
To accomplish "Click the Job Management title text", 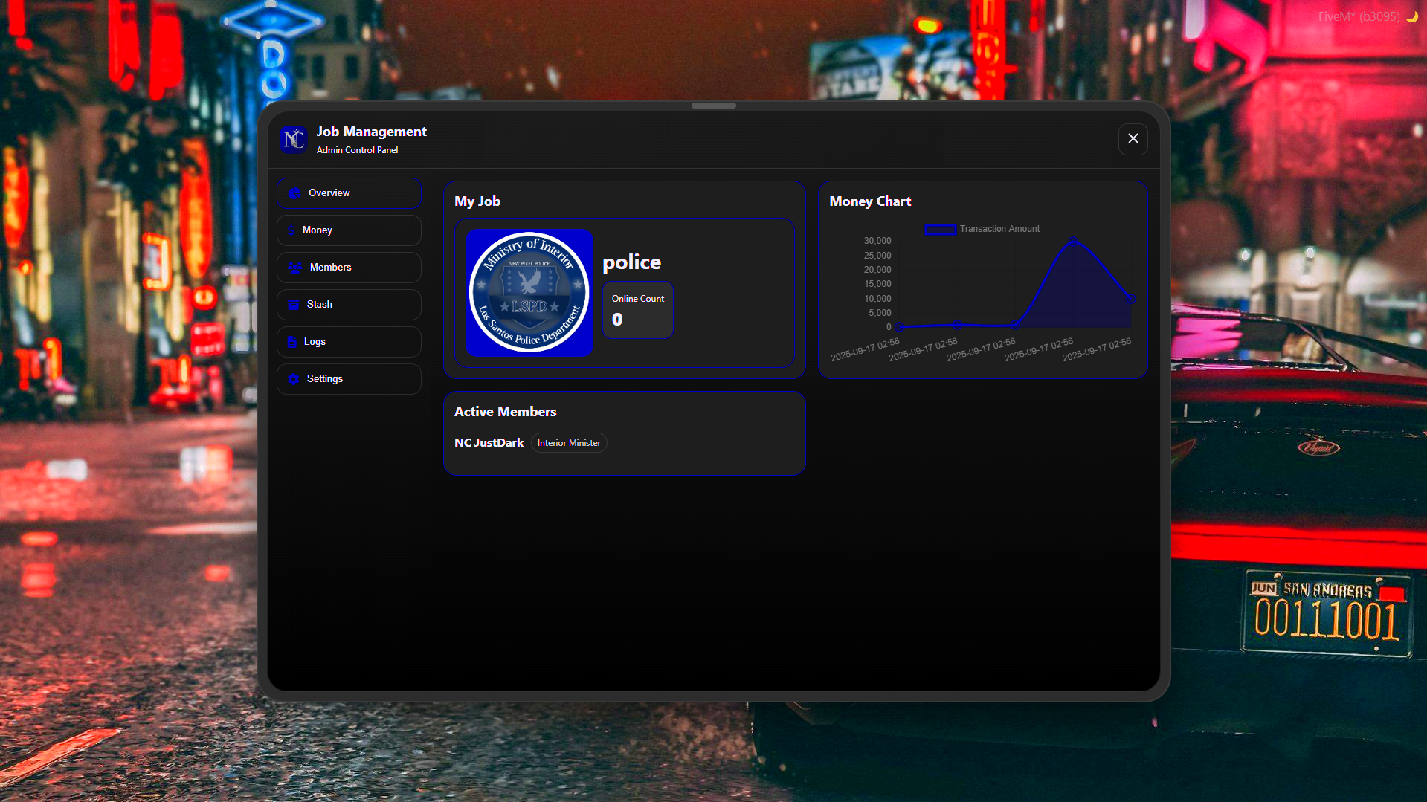I will (x=372, y=132).
